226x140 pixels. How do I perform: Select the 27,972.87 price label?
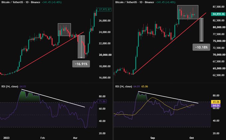[105, 10]
